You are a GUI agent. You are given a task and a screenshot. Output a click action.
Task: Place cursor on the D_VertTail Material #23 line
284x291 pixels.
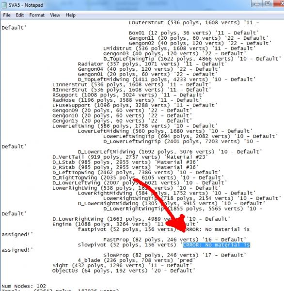pyautogui.click(x=130, y=157)
